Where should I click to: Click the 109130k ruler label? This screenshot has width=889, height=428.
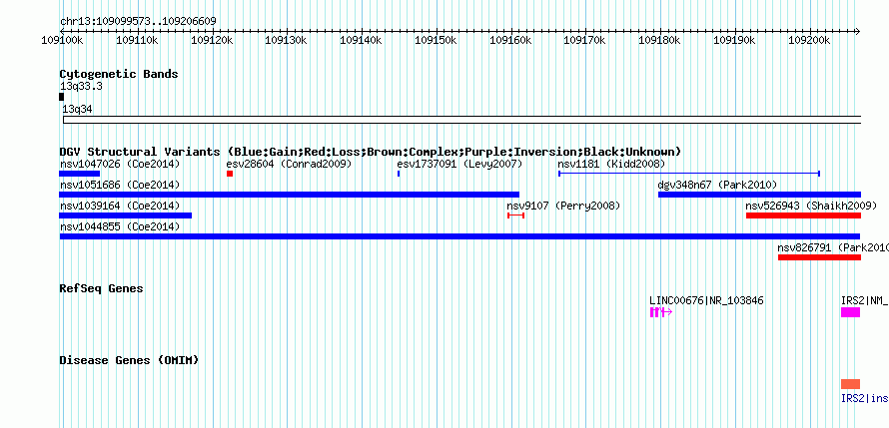point(287,40)
